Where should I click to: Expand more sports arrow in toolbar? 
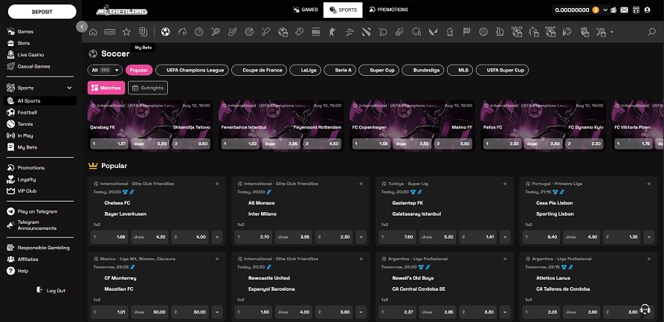(x=611, y=32)
